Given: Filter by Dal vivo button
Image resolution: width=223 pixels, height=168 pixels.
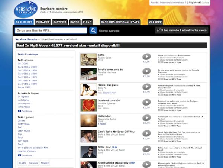Looking at the screenshot, I should click(x=33, y=163).
